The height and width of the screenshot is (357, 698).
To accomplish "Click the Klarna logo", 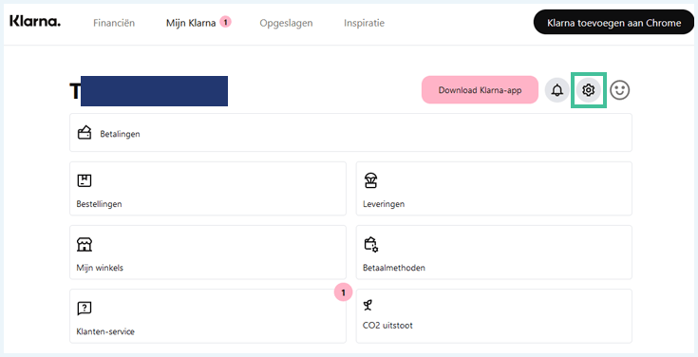I will click(35, 22).
